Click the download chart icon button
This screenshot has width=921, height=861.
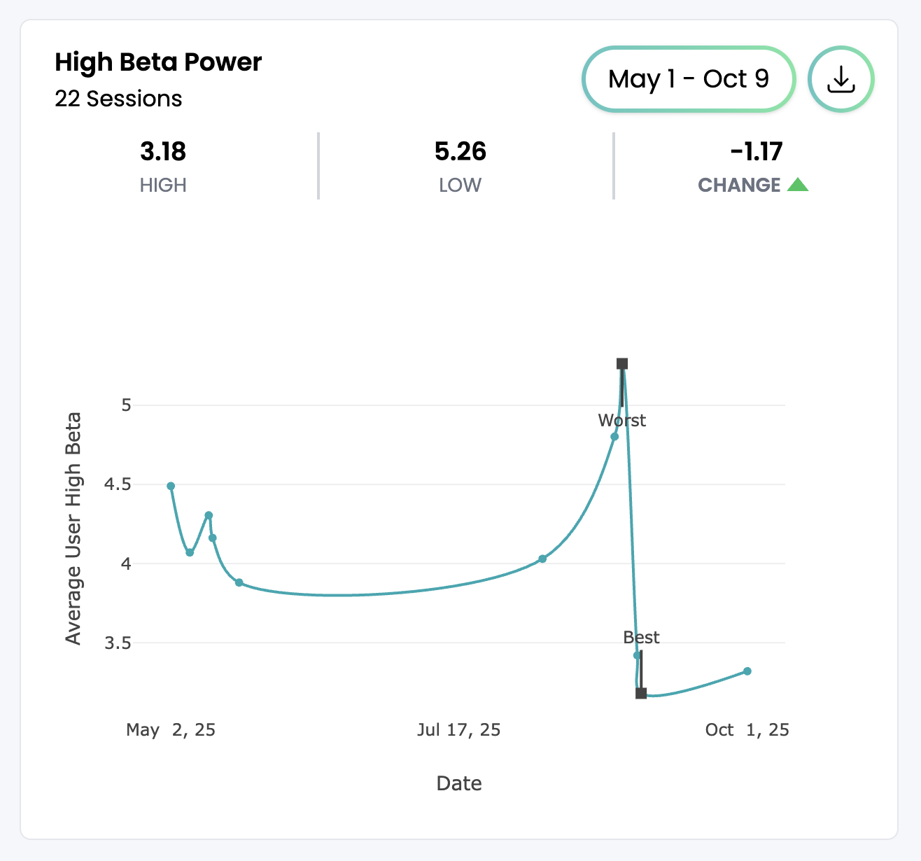(x=841, y=80)
